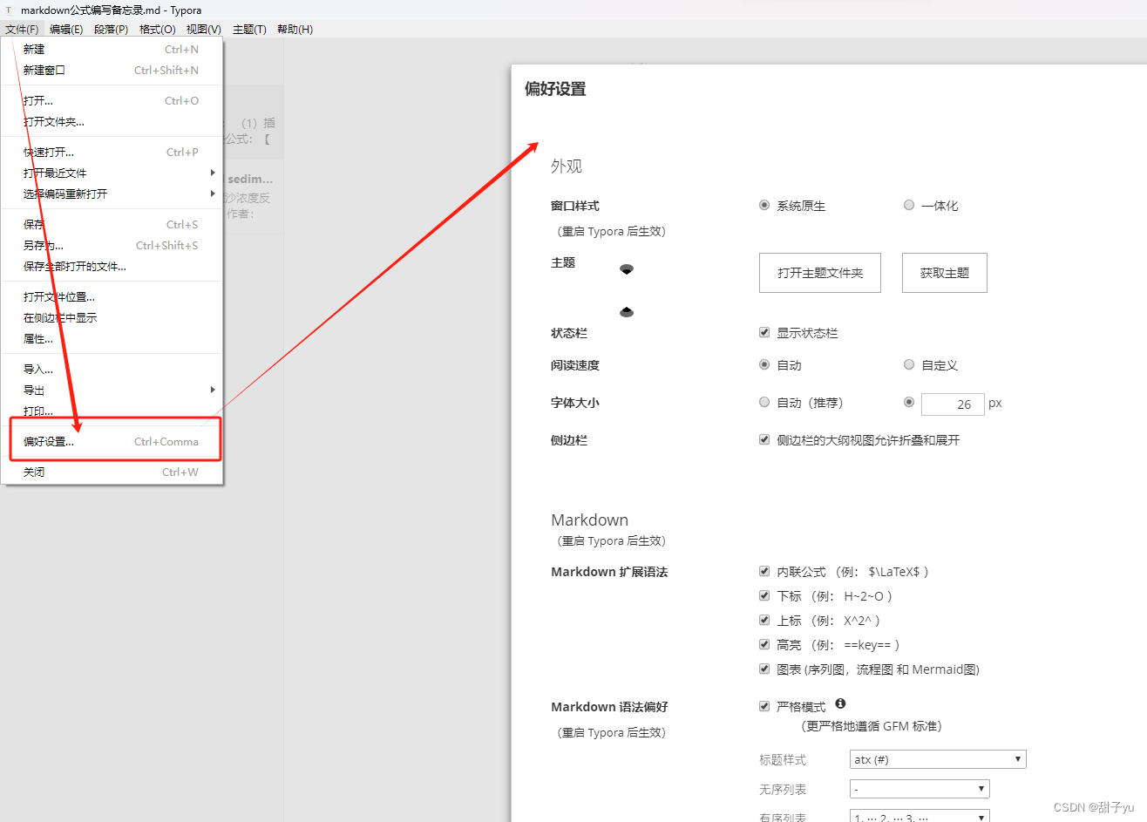Expand 选择编码重新打开 submenu
The width and height of the screenshot is (1147, 822).
tap(112, 194)
